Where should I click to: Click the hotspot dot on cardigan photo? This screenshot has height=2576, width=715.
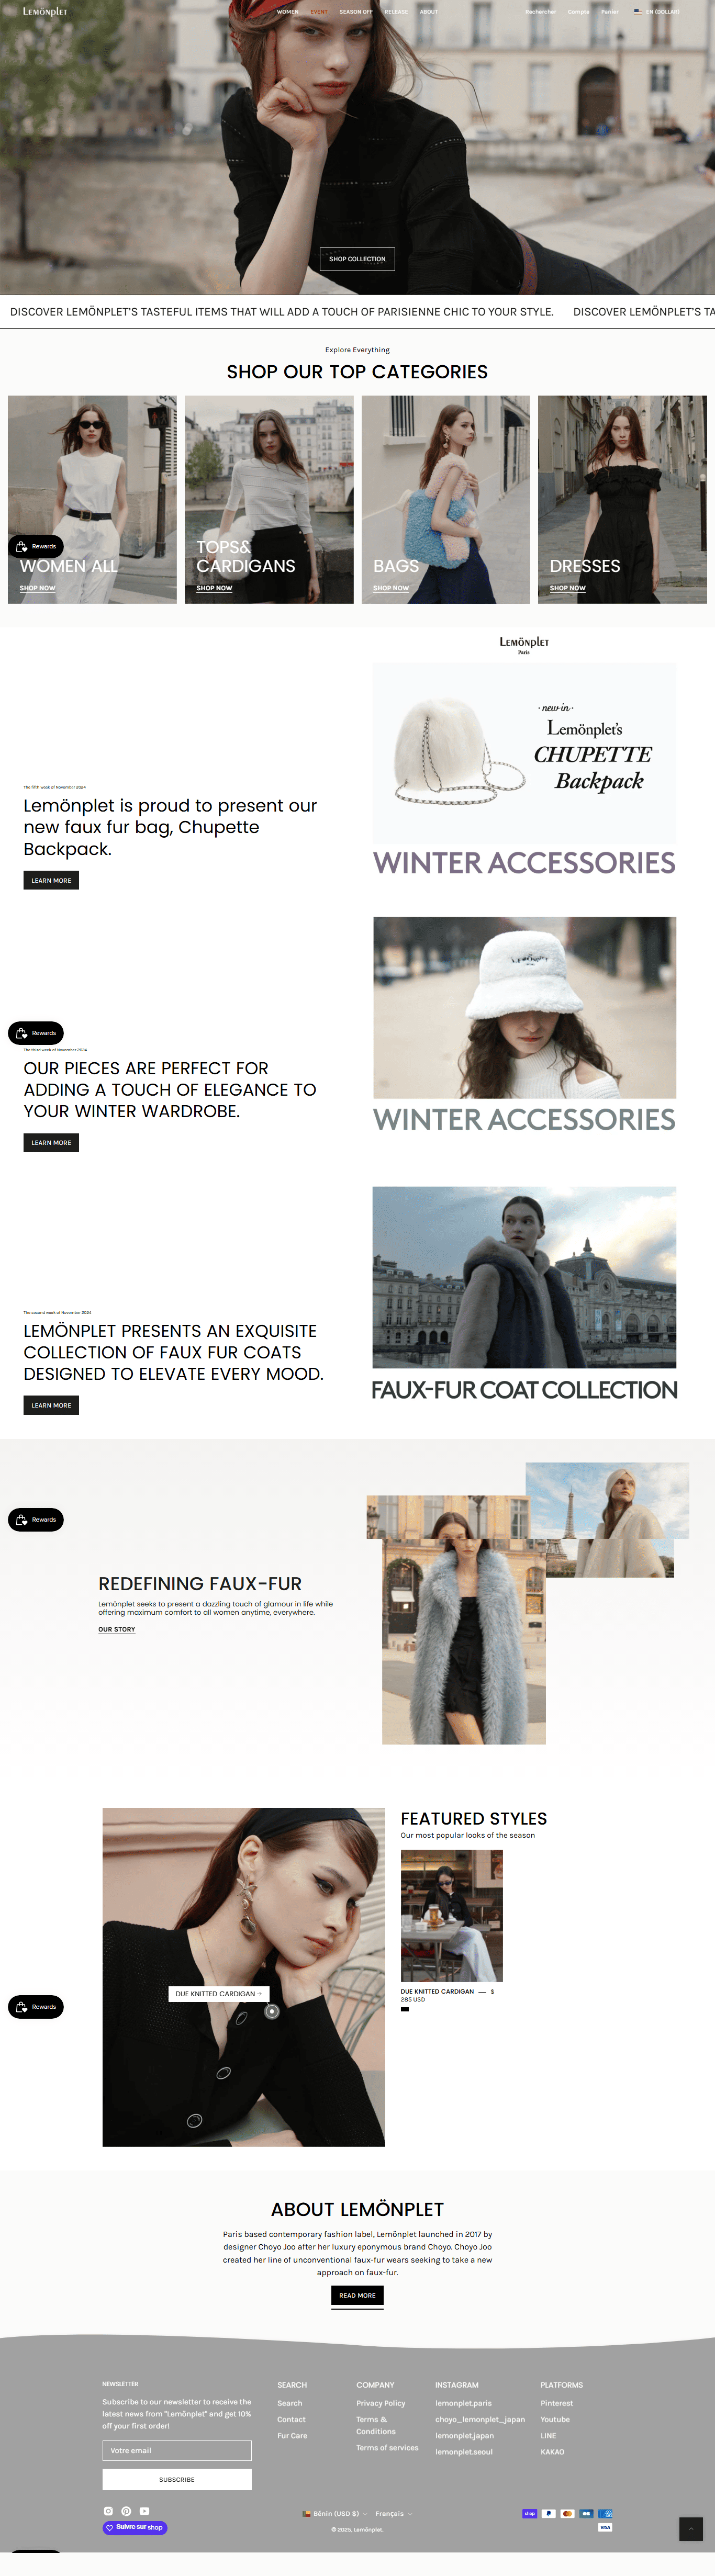(271, 2011)
